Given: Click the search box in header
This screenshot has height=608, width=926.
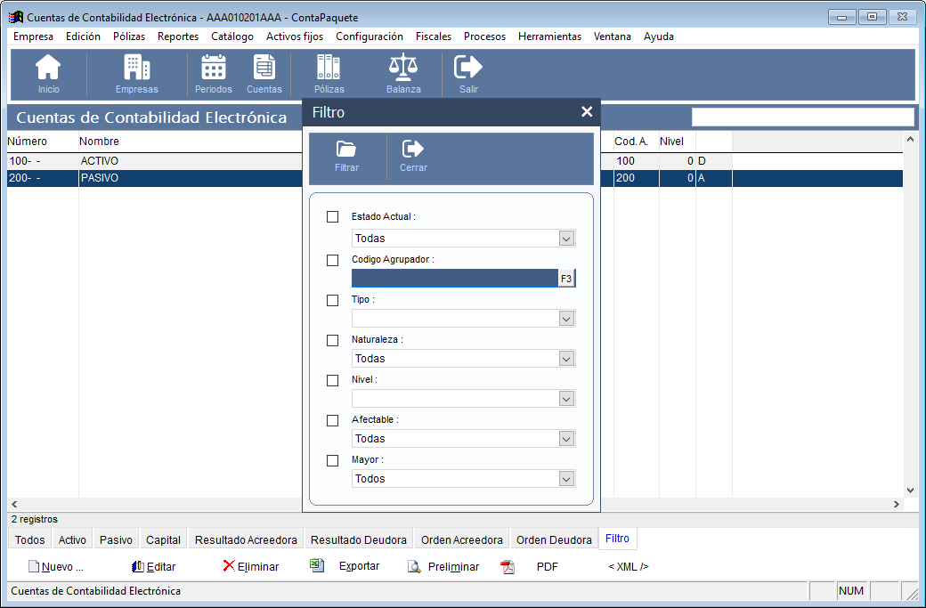Looking at the screenshot, I should click(x=802, y=117).
